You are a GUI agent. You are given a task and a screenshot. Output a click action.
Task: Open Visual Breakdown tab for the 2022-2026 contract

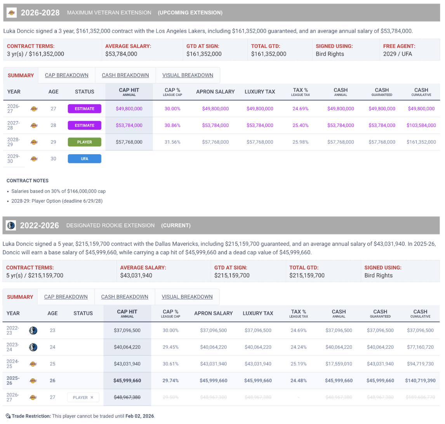coord(187,297)
